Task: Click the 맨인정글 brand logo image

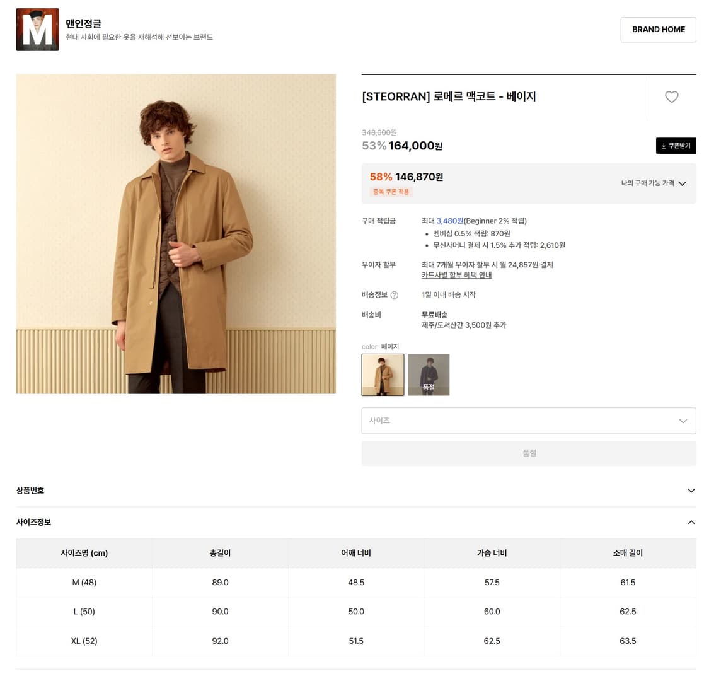Action: 37,30
